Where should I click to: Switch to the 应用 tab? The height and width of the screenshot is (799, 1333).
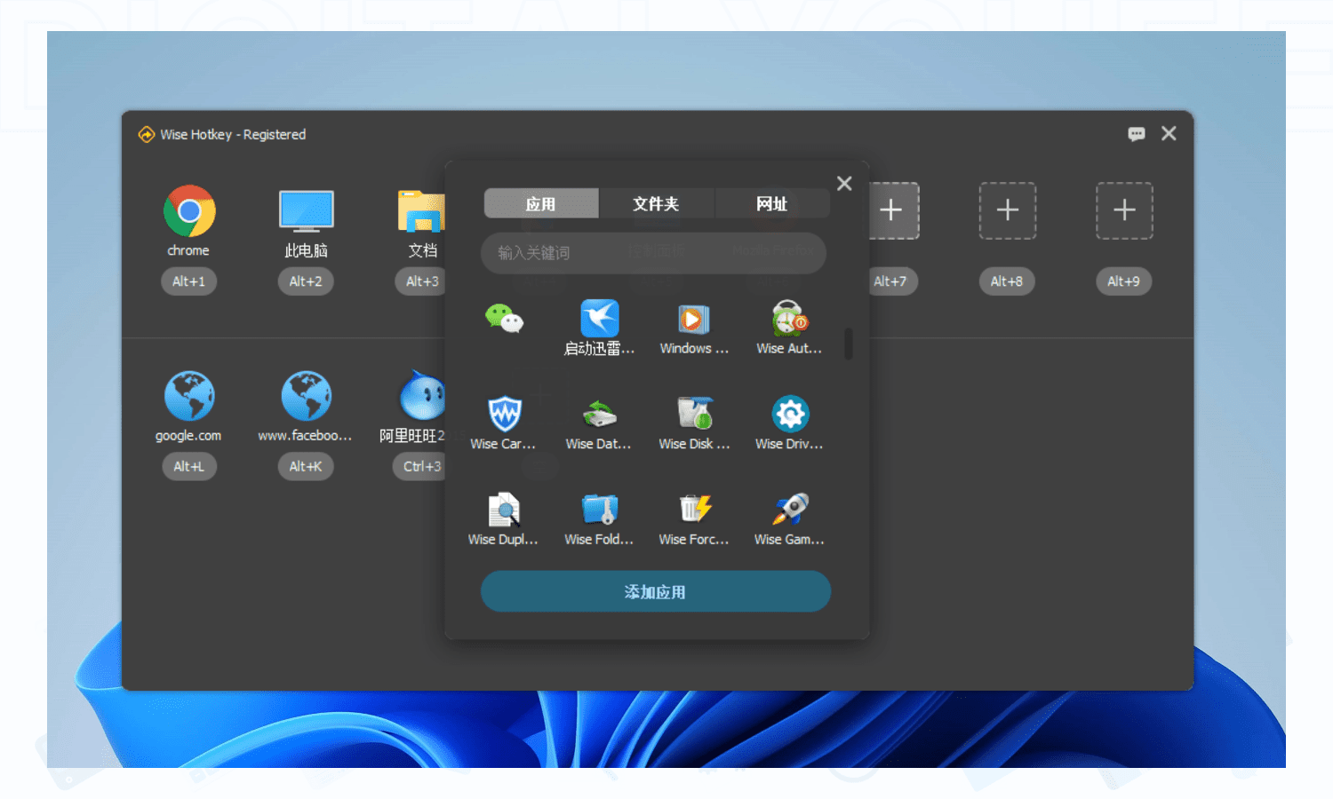(x=541, y=203)
